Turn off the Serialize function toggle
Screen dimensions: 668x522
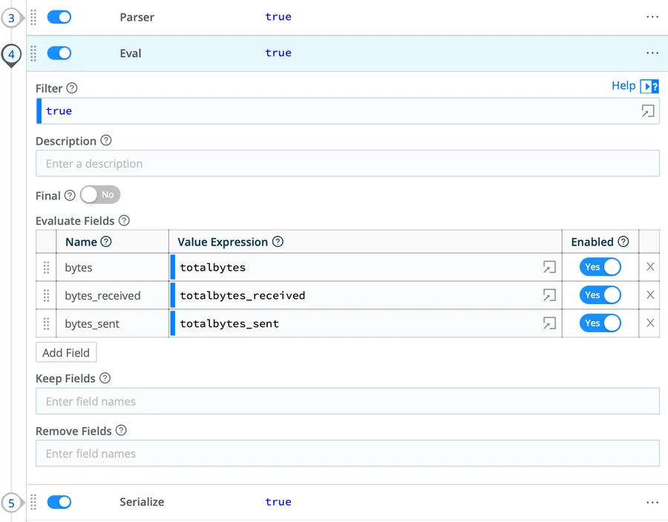59,502
